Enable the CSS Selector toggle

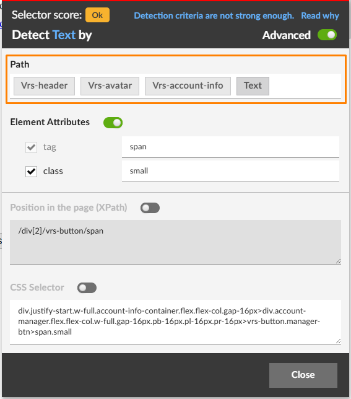pyautogui.click(x=87, y=288)
